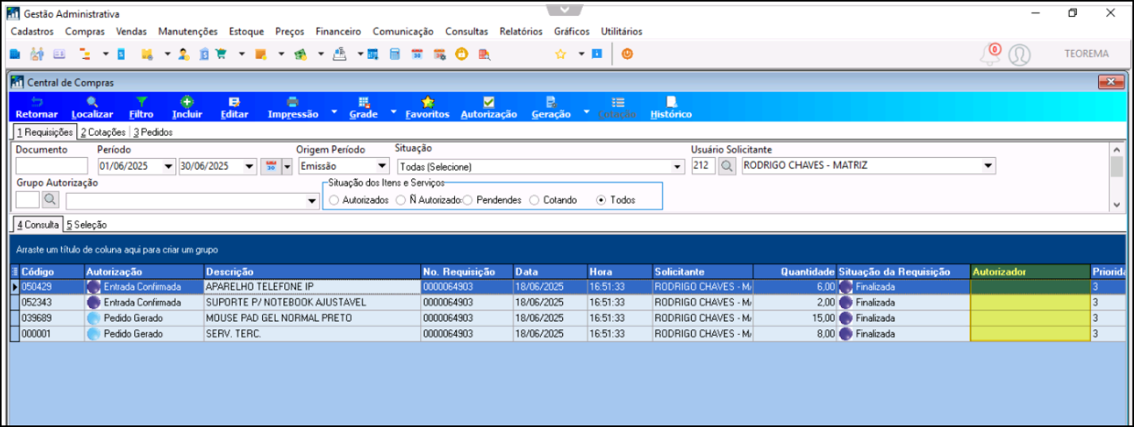Open the period start date dropdown 01/06/2025
The width and height of the screenshot is (1134, 427).
pos(168,167)
